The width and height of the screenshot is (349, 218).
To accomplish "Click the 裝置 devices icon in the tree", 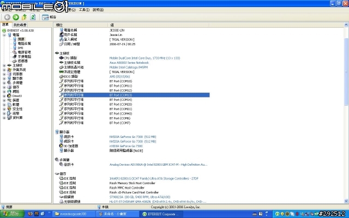I will point(9,100).
